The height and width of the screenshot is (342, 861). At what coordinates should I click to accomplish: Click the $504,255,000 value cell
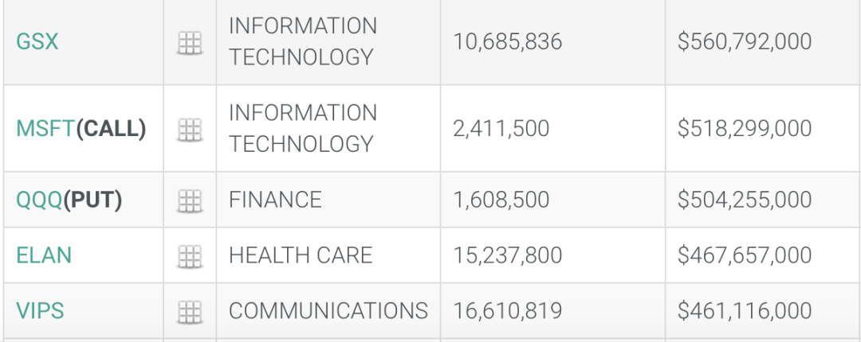(745, 200)
